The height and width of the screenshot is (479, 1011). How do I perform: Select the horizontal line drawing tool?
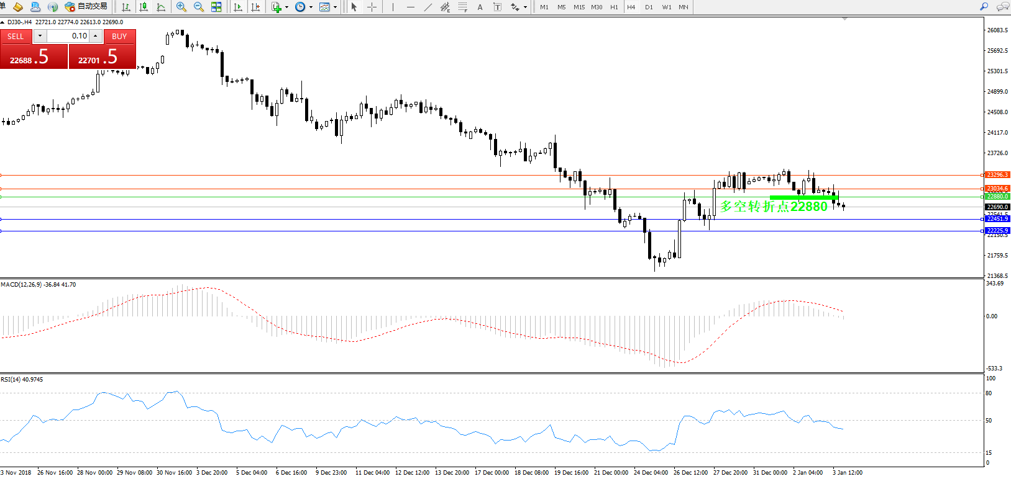point(410,7)
